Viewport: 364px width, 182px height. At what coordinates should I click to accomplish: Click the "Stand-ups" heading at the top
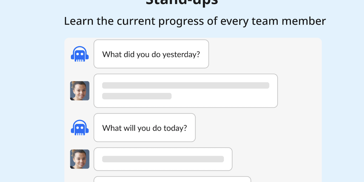click(182, 2)
